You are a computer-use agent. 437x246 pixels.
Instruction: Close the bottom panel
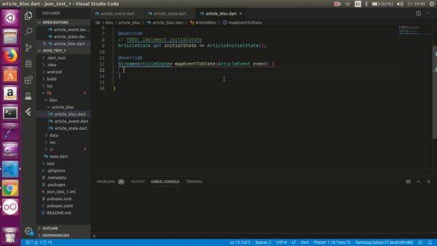(429, 182)
